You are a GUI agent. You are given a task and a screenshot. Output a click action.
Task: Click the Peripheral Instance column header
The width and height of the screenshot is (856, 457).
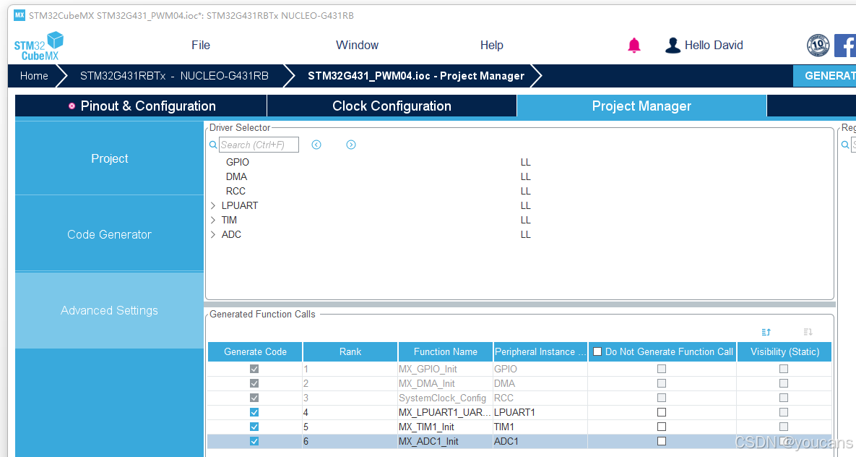click(x=540, y=351)
